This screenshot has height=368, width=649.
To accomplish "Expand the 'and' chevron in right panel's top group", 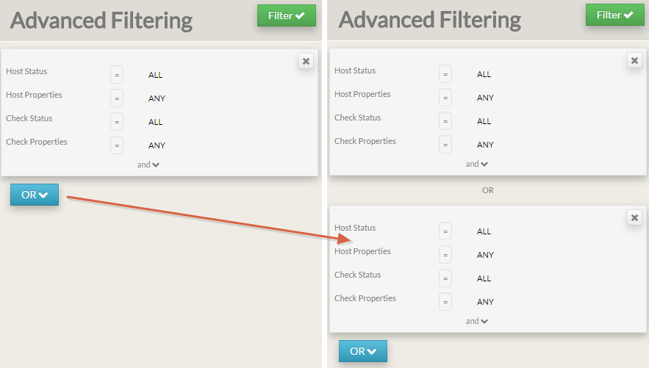I will click(x=477, y=164).
